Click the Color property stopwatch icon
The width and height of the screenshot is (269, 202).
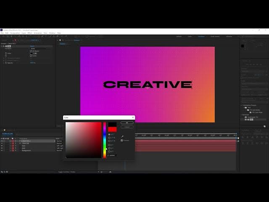pos(6,53)
